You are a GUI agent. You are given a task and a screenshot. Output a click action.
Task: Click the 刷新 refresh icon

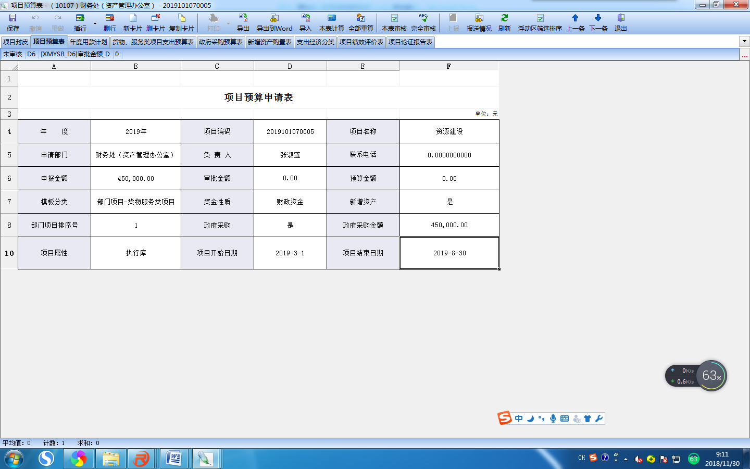(504, 22)
